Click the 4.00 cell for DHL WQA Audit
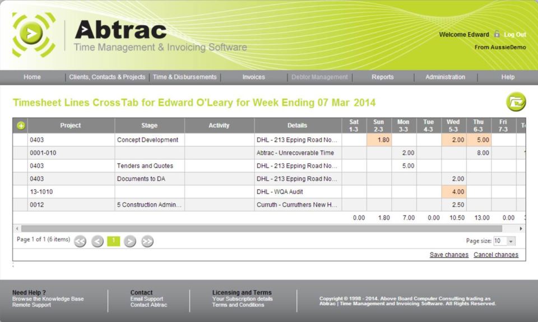Screen dimensions: 538x322 (453, 192)
